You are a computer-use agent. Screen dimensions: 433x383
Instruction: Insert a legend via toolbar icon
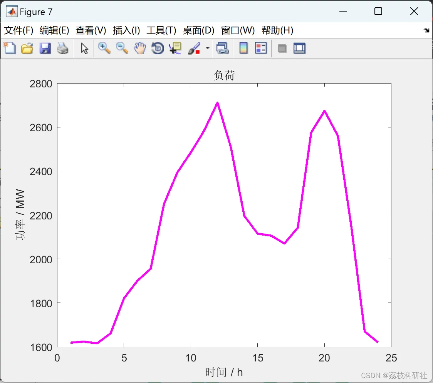click(261, 48)
